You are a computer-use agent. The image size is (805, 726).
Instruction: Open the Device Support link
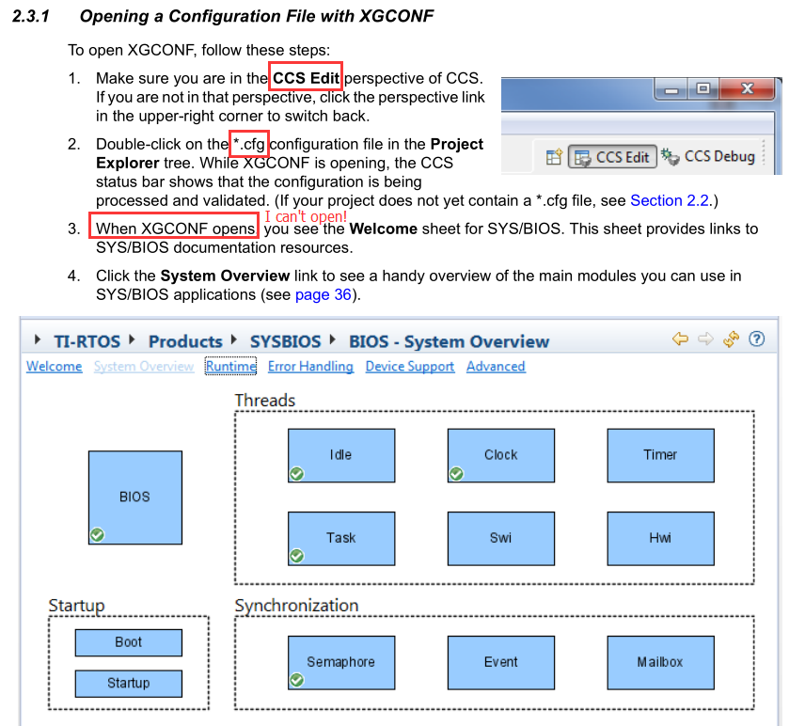click(410, 367)
